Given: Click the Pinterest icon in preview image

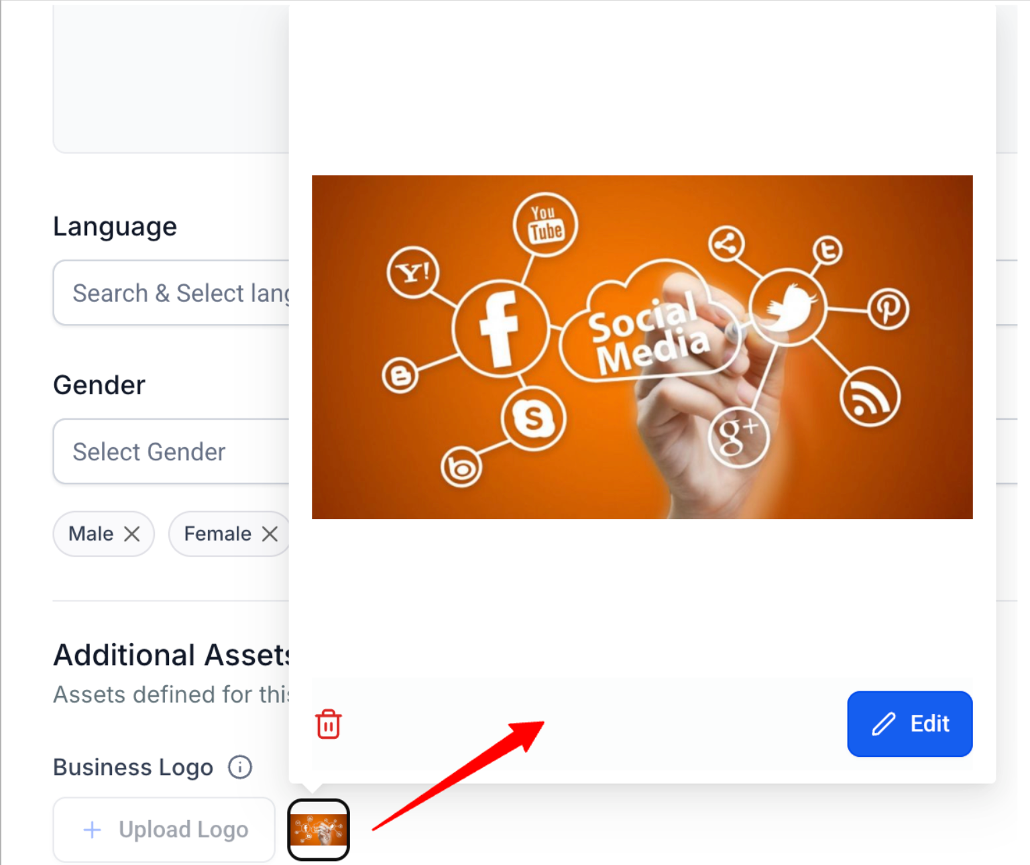Looking at the screenshot, I should [889, 309].
